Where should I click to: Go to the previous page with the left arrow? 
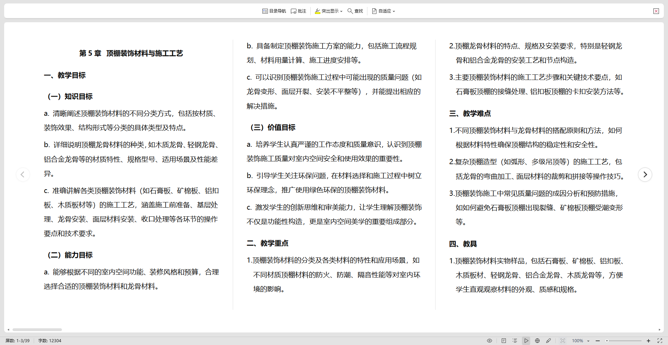pos(23,175)
